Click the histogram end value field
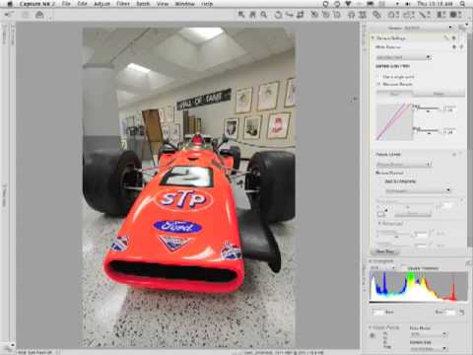473x355 pixels. (x=451, y=312)
